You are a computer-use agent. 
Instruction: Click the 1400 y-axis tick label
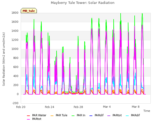coord(15,31)
